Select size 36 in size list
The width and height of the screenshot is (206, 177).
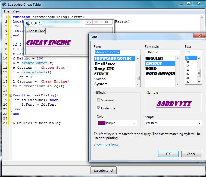[191, 82]
